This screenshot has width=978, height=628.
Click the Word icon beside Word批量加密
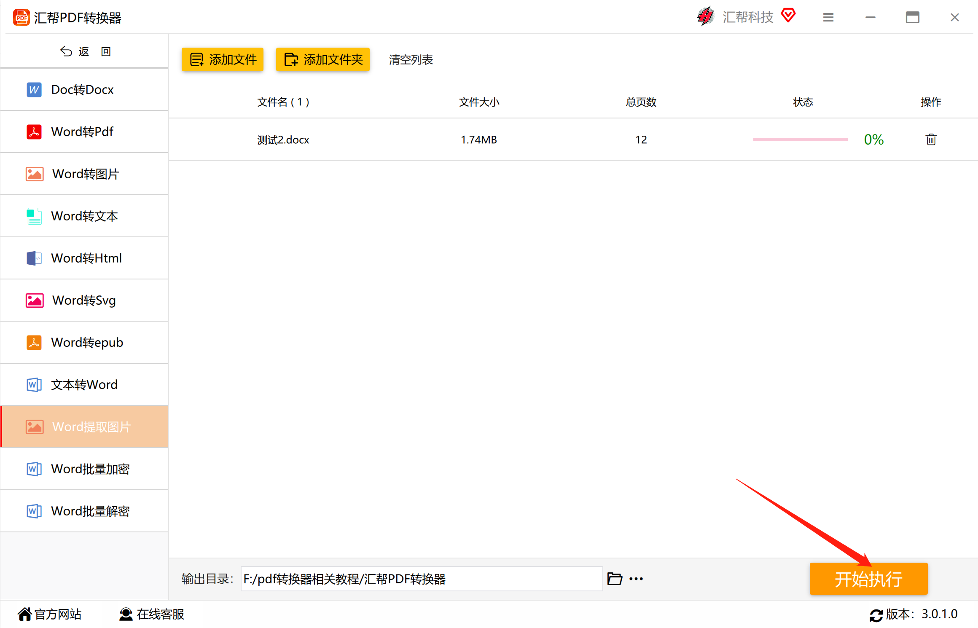click(x=34, y=469)
